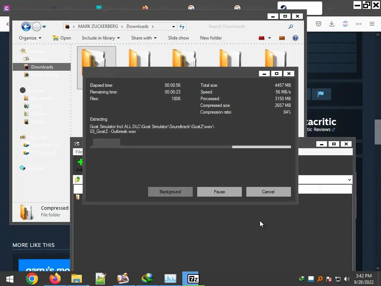
Task: Open Notepad++ from taskbar
Action: [x=100, y=279]
